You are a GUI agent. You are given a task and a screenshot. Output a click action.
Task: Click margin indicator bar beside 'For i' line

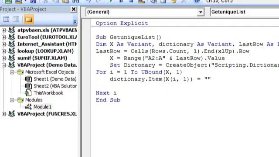86,72
